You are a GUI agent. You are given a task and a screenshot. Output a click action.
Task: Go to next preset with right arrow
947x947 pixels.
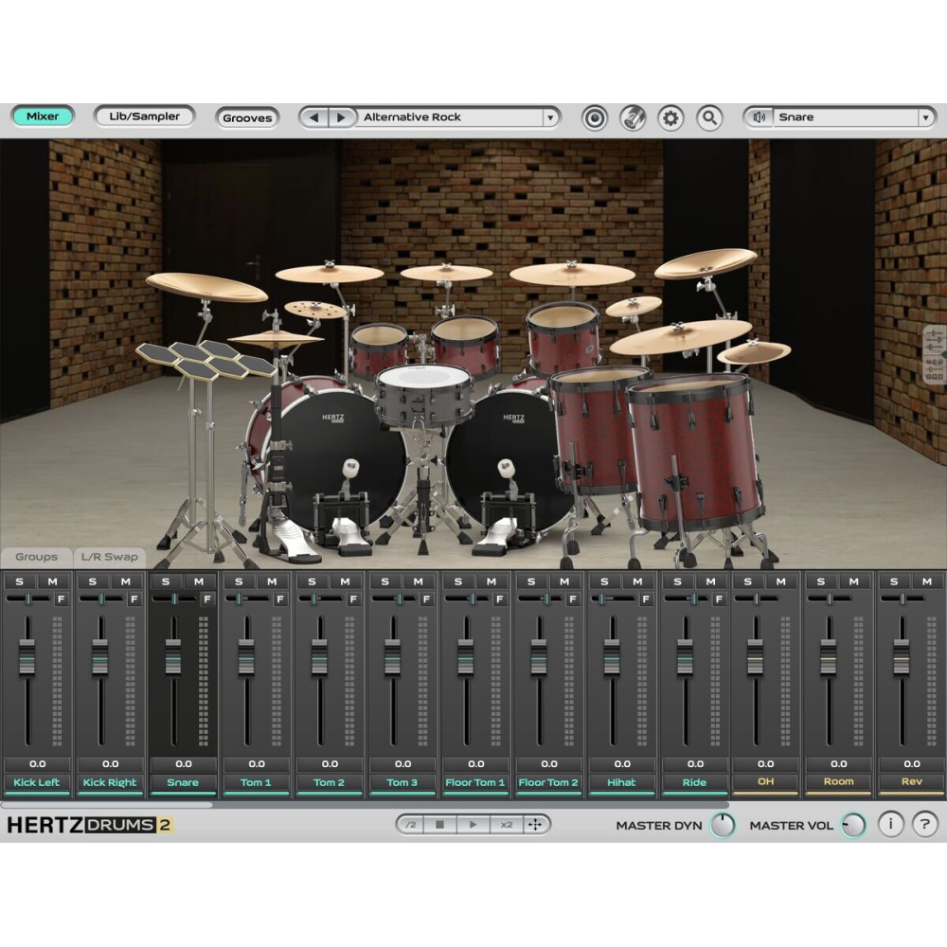click(341, 117)
